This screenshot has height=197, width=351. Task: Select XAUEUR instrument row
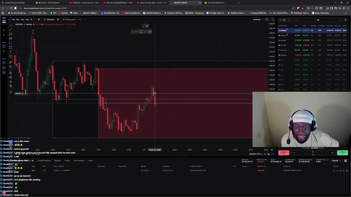pos(313,40)
